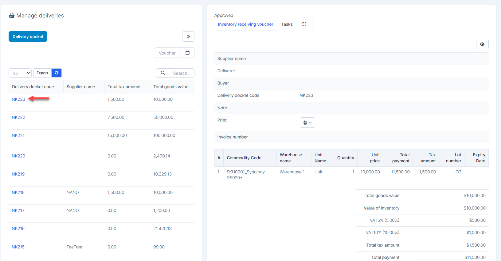Select the Inventory receiving voucher tab
Viewport: 501px width, 261px height.
tap(245, 24)
